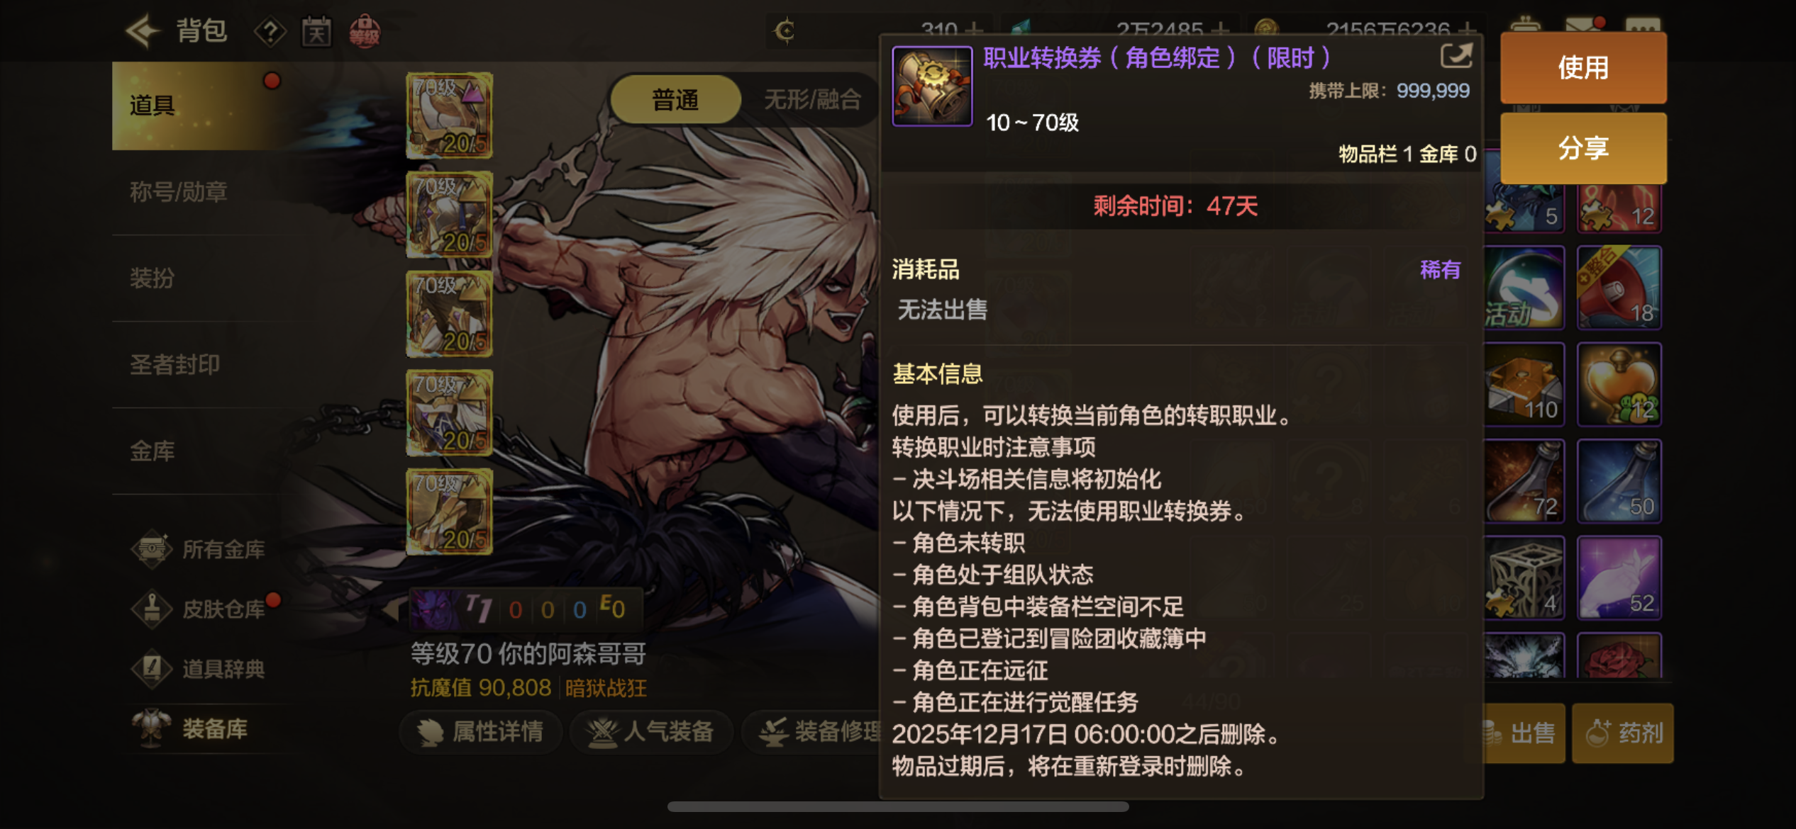Select the blue flask item showing 50

coord(1619,481)
